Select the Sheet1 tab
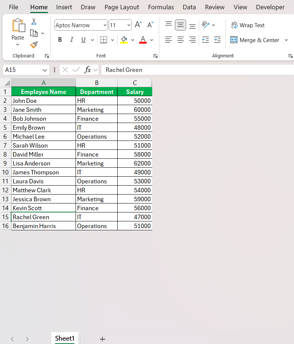294x344 pixels. pos(65,338)
